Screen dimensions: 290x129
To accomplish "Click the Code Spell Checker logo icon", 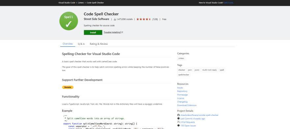I will 69,21.
